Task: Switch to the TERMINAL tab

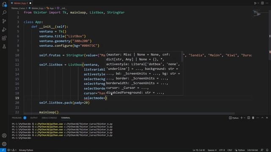Action: [66, 118]
